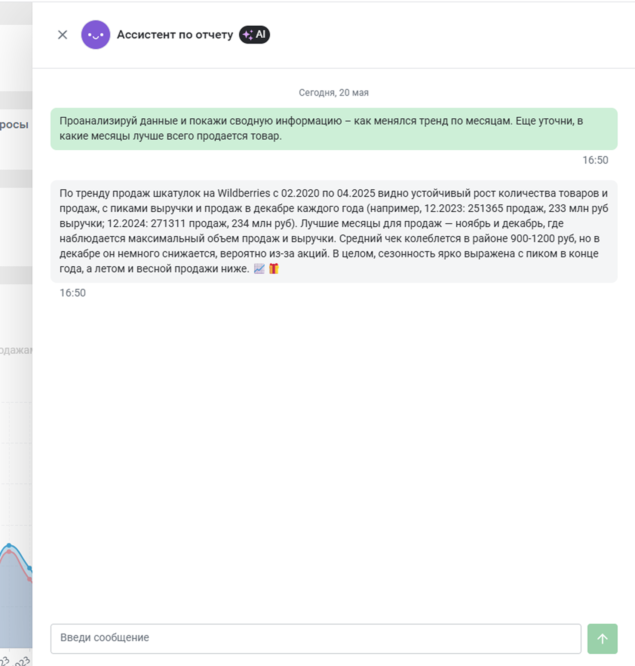Click the 16:50 timestamp under assistant reply
Viewport: 635px width, 666px height.
[73, 293]
